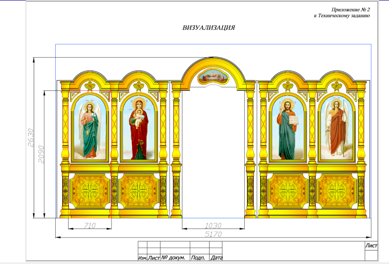
Task: Click the к Техническому заданию text line
Action: [x=341, y=16]
